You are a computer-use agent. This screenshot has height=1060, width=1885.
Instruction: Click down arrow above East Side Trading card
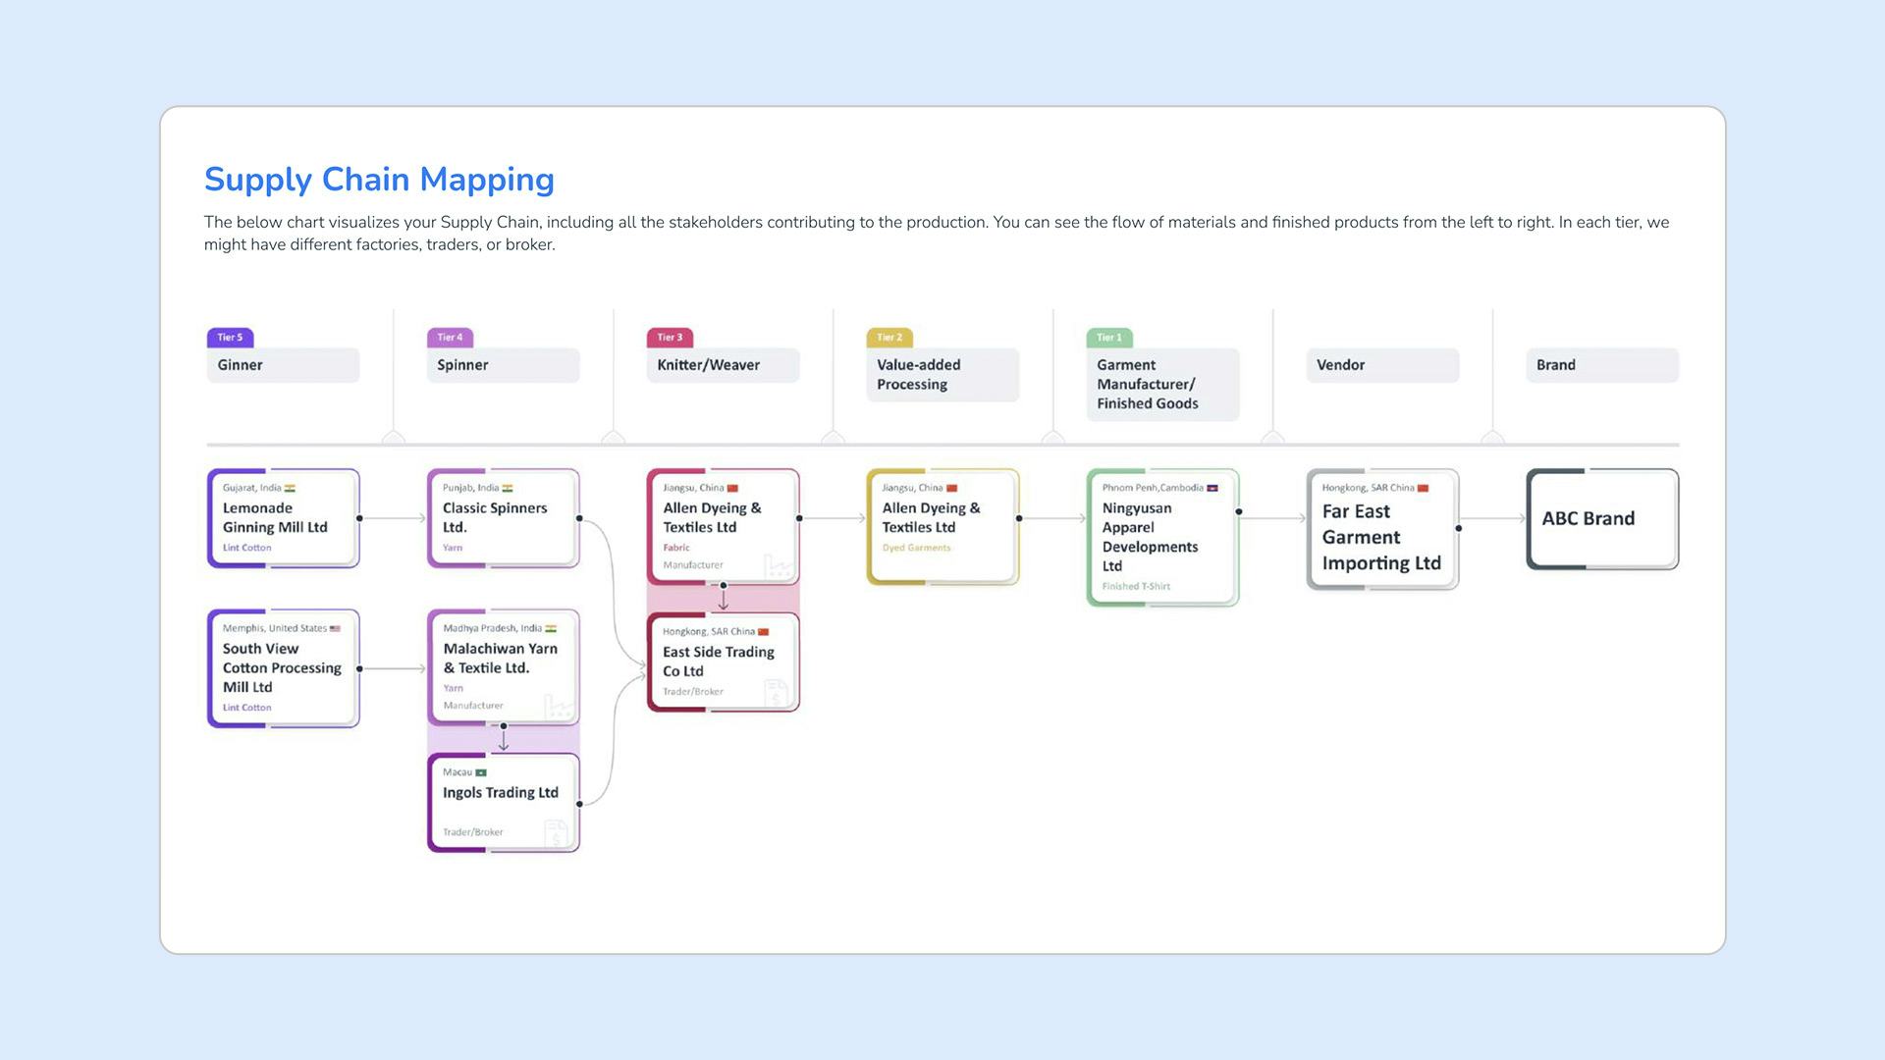coord(724,600)
